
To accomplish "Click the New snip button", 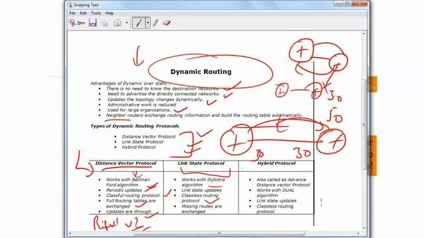I will pyautogui.click(x=77, y=23).
